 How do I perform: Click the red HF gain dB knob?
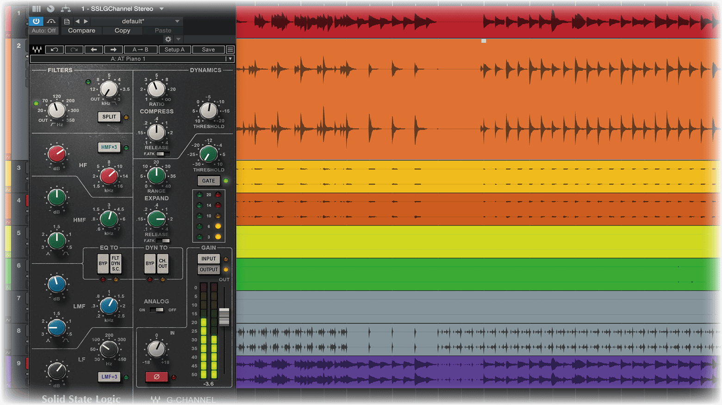tap(56, 154)
